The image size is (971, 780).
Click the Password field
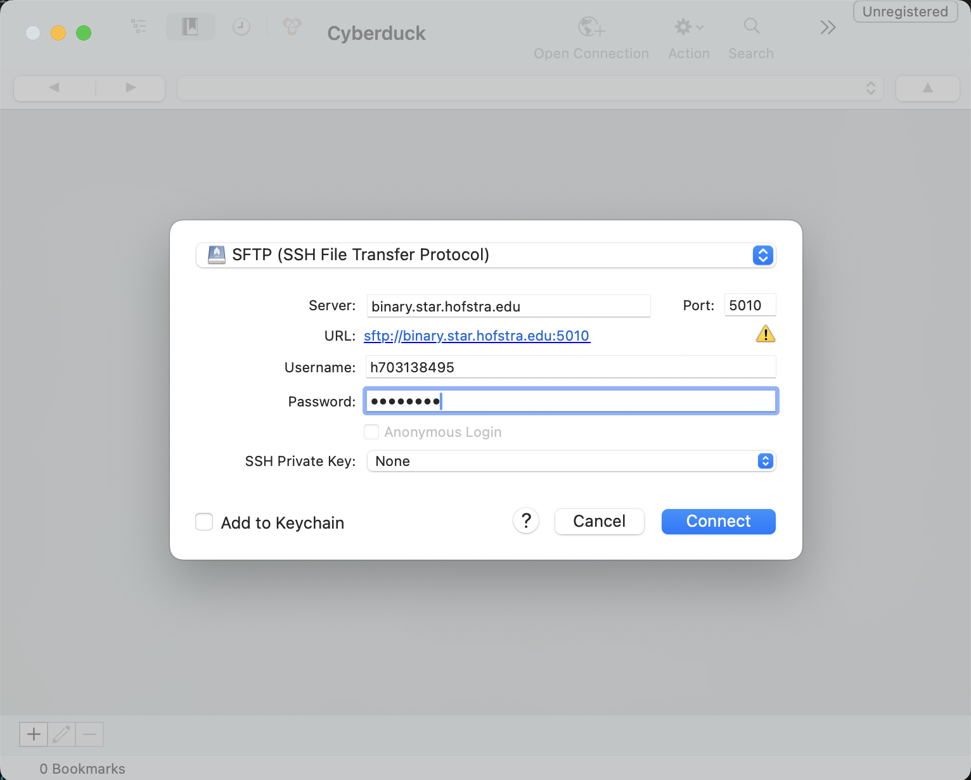[571, 401]
